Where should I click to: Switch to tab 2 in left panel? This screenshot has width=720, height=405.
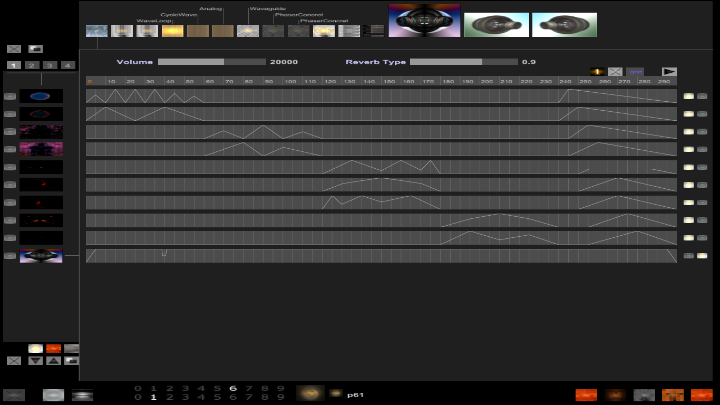pos(32,65)
